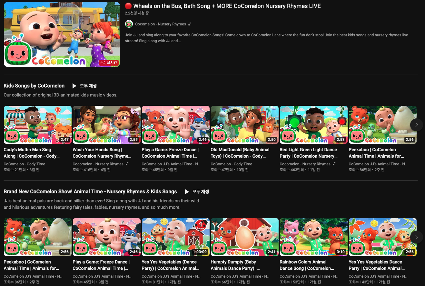Click music note icon under Red Light Green Light

(334, 164)
